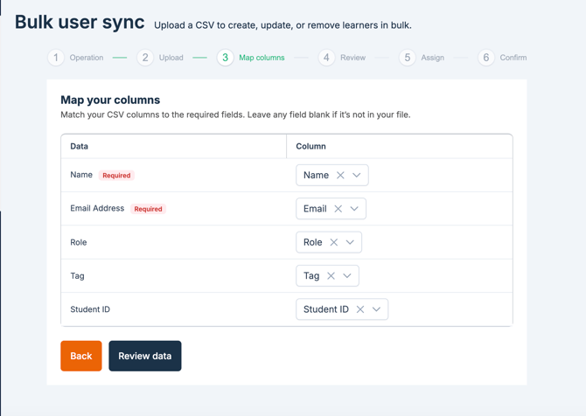Click the orange Back button
586x416 pixels.
81,356
